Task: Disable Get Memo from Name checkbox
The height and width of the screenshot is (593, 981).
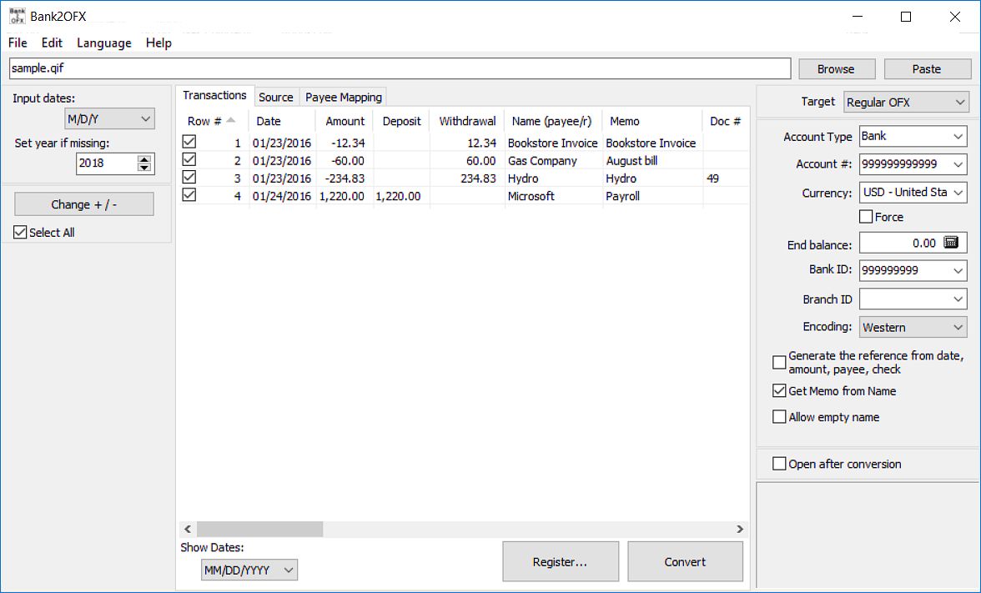Action: pos(779,391)
